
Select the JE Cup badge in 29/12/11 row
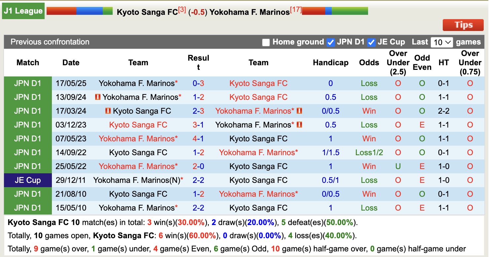[27, 180]
